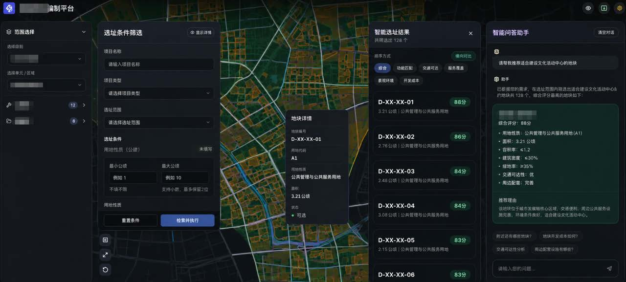Screen dimensions: 626x282
Task: Click the 88分 score badge on D-XX-XX-01
Action: click(x=460, y=102)
